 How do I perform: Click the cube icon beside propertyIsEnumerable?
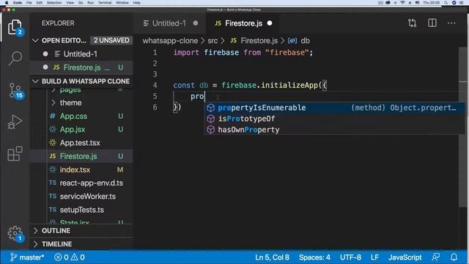(x=211, y=108)
